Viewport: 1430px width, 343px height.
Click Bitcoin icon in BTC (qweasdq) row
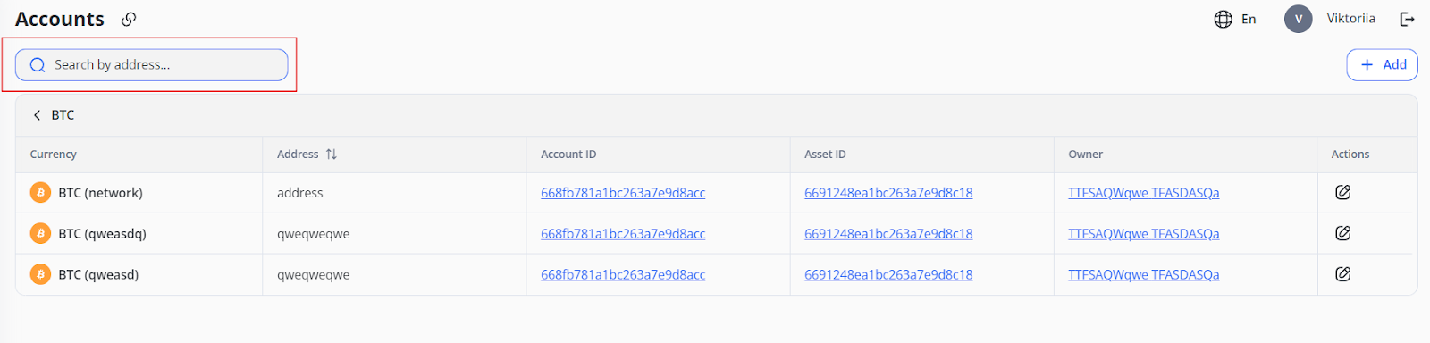[x=40, y=234]
